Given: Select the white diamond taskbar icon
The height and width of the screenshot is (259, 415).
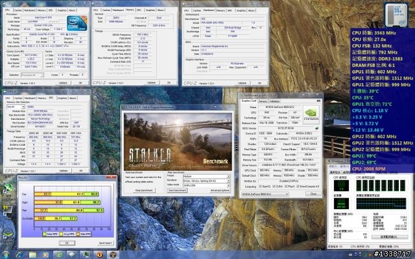Looking at the screenshot, I should click(x=73, y=255).
